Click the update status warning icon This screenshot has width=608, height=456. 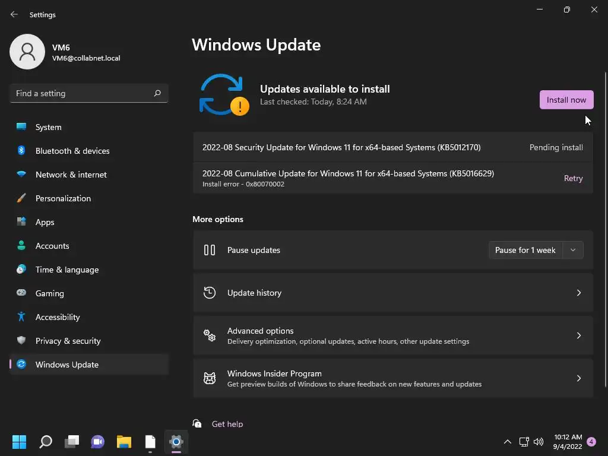240,106
